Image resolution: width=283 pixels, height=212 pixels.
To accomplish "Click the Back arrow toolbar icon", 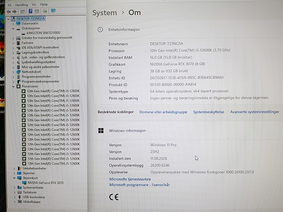I will 8,12.
